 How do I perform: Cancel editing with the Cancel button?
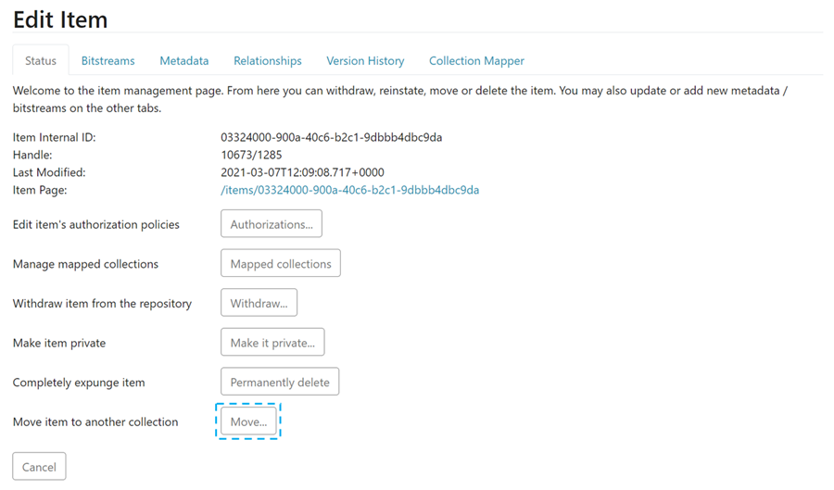[x=39, y=467]
